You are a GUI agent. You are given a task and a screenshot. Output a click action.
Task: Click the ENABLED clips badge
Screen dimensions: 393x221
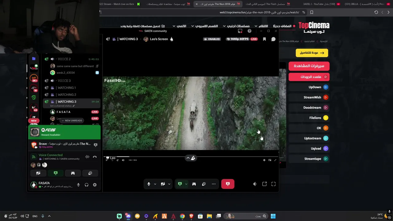coord(212,39)
